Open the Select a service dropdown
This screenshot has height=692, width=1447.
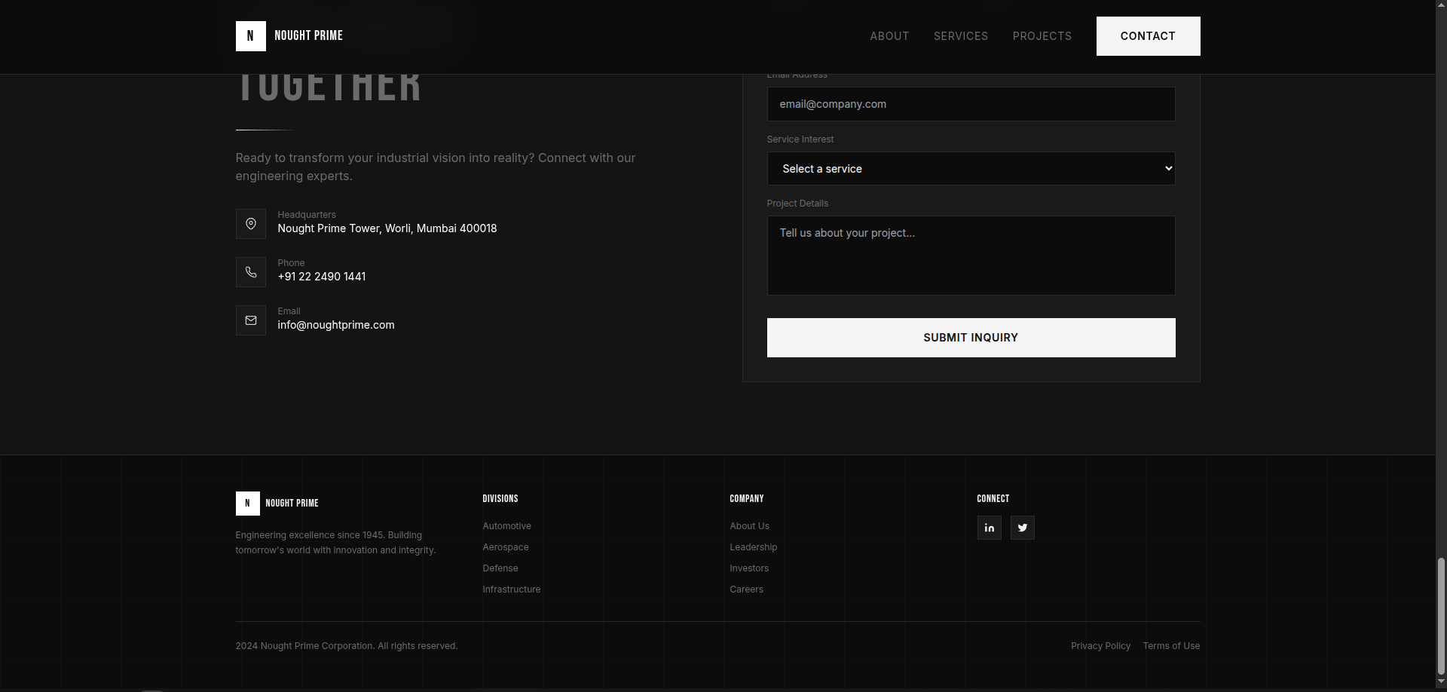point(971,169)
